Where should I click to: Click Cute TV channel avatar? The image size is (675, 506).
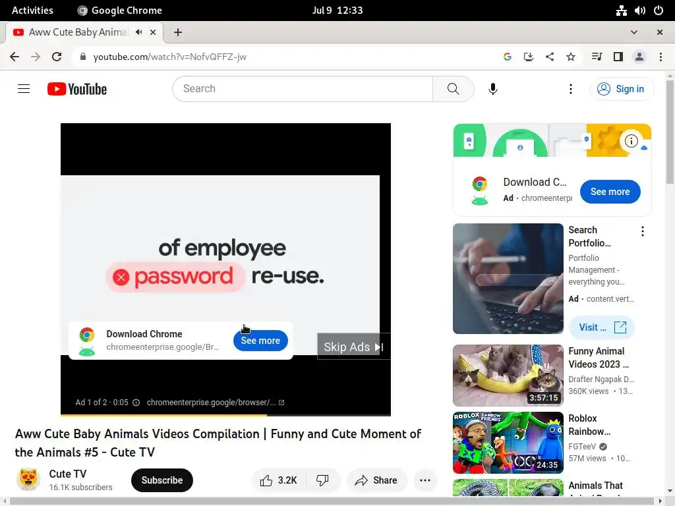28,480
